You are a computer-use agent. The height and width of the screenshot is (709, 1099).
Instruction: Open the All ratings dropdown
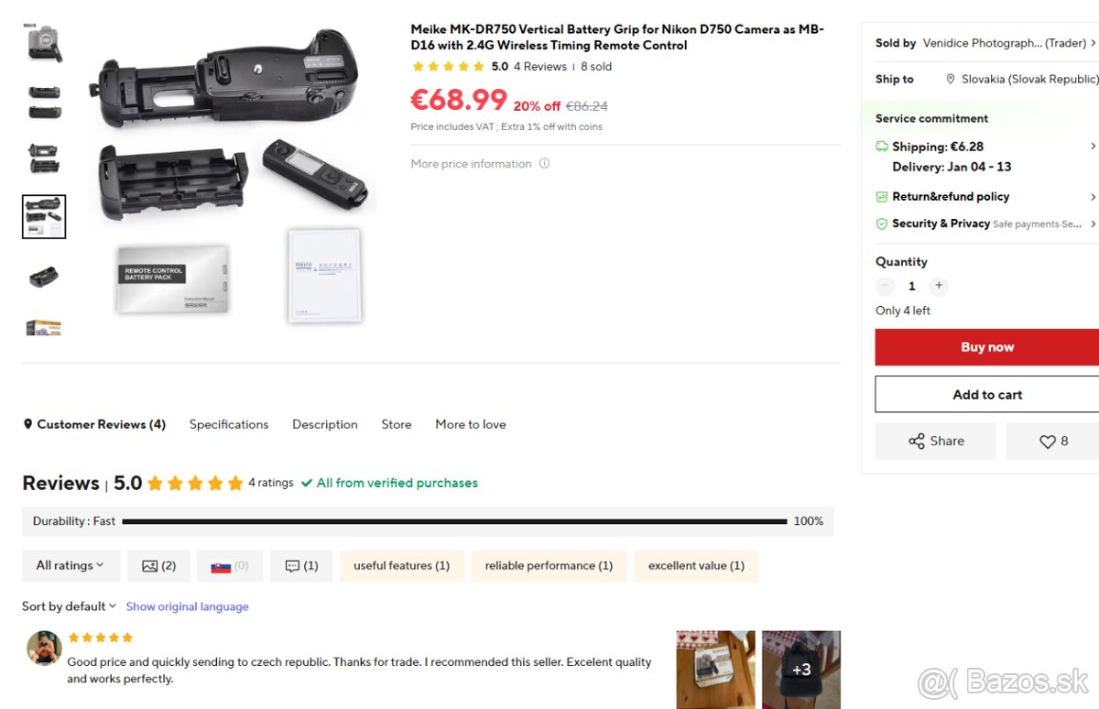(x=71, y=566)
